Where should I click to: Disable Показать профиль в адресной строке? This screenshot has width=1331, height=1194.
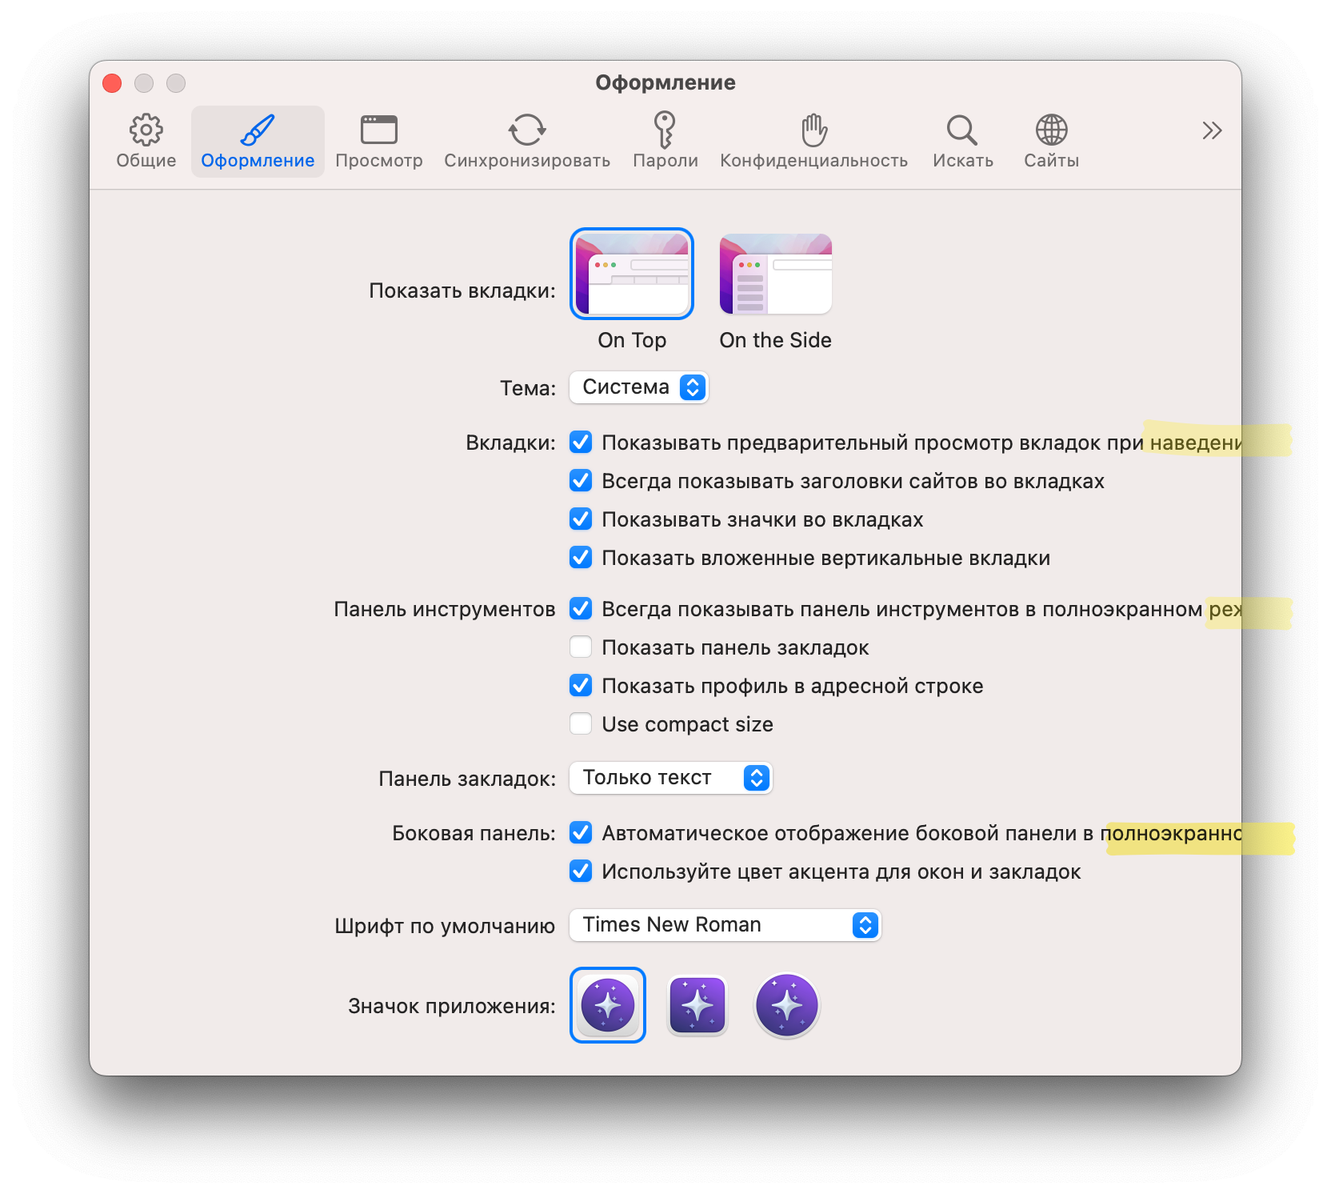(x=581, y=686)
